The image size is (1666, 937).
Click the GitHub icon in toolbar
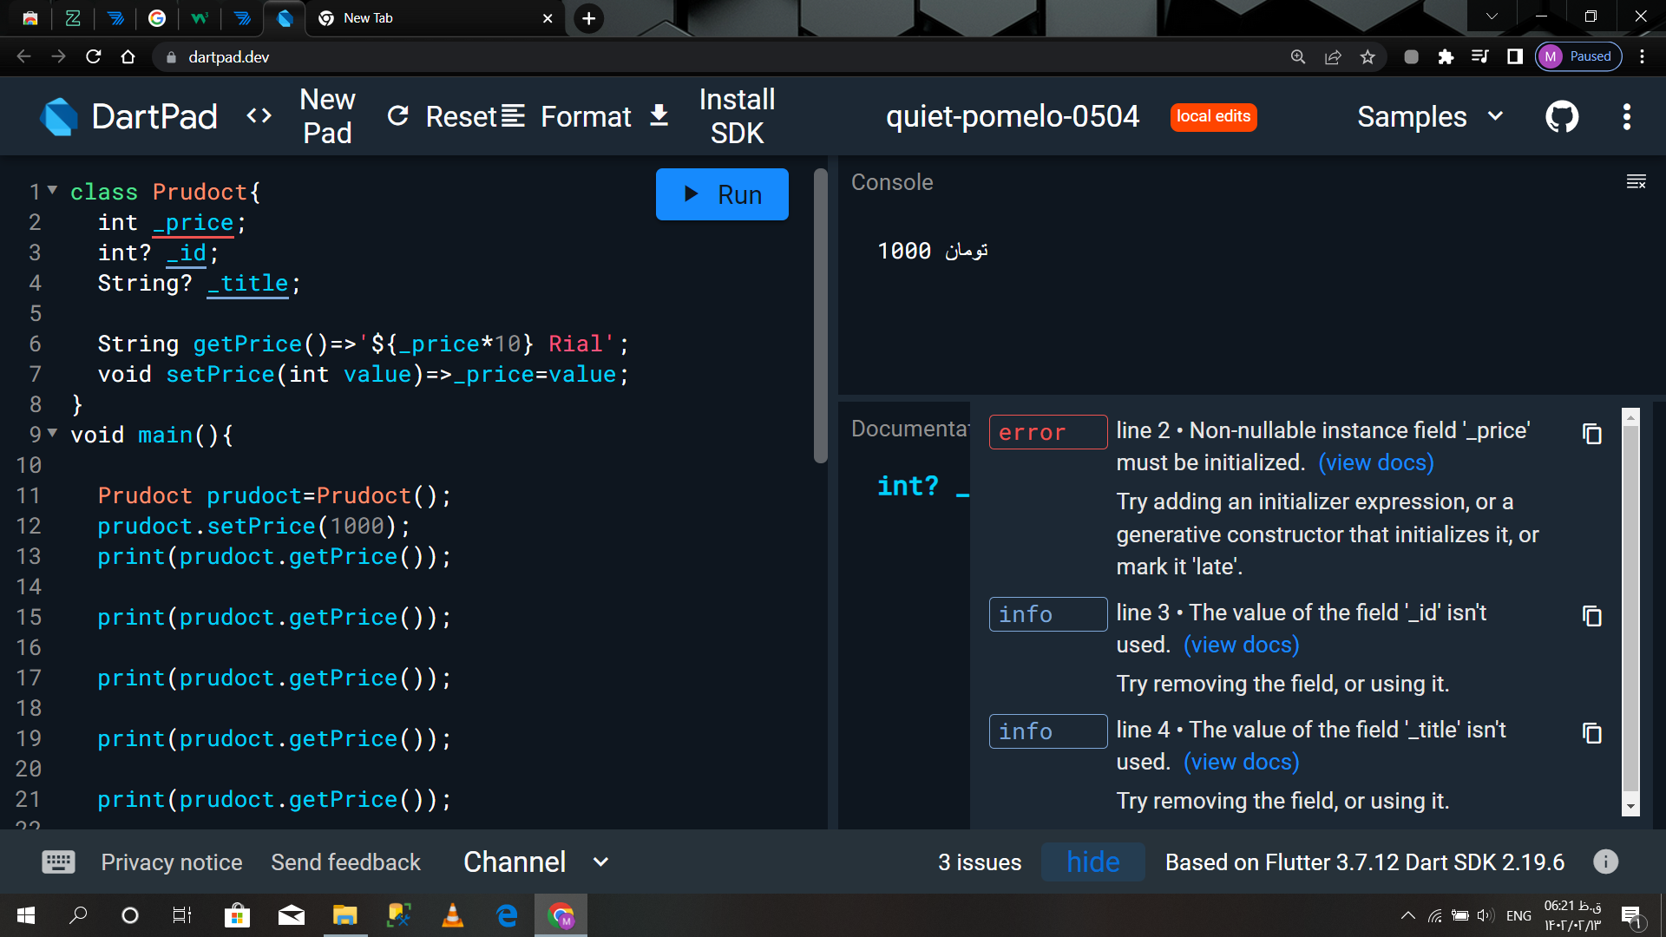[x=1561, y=115]
